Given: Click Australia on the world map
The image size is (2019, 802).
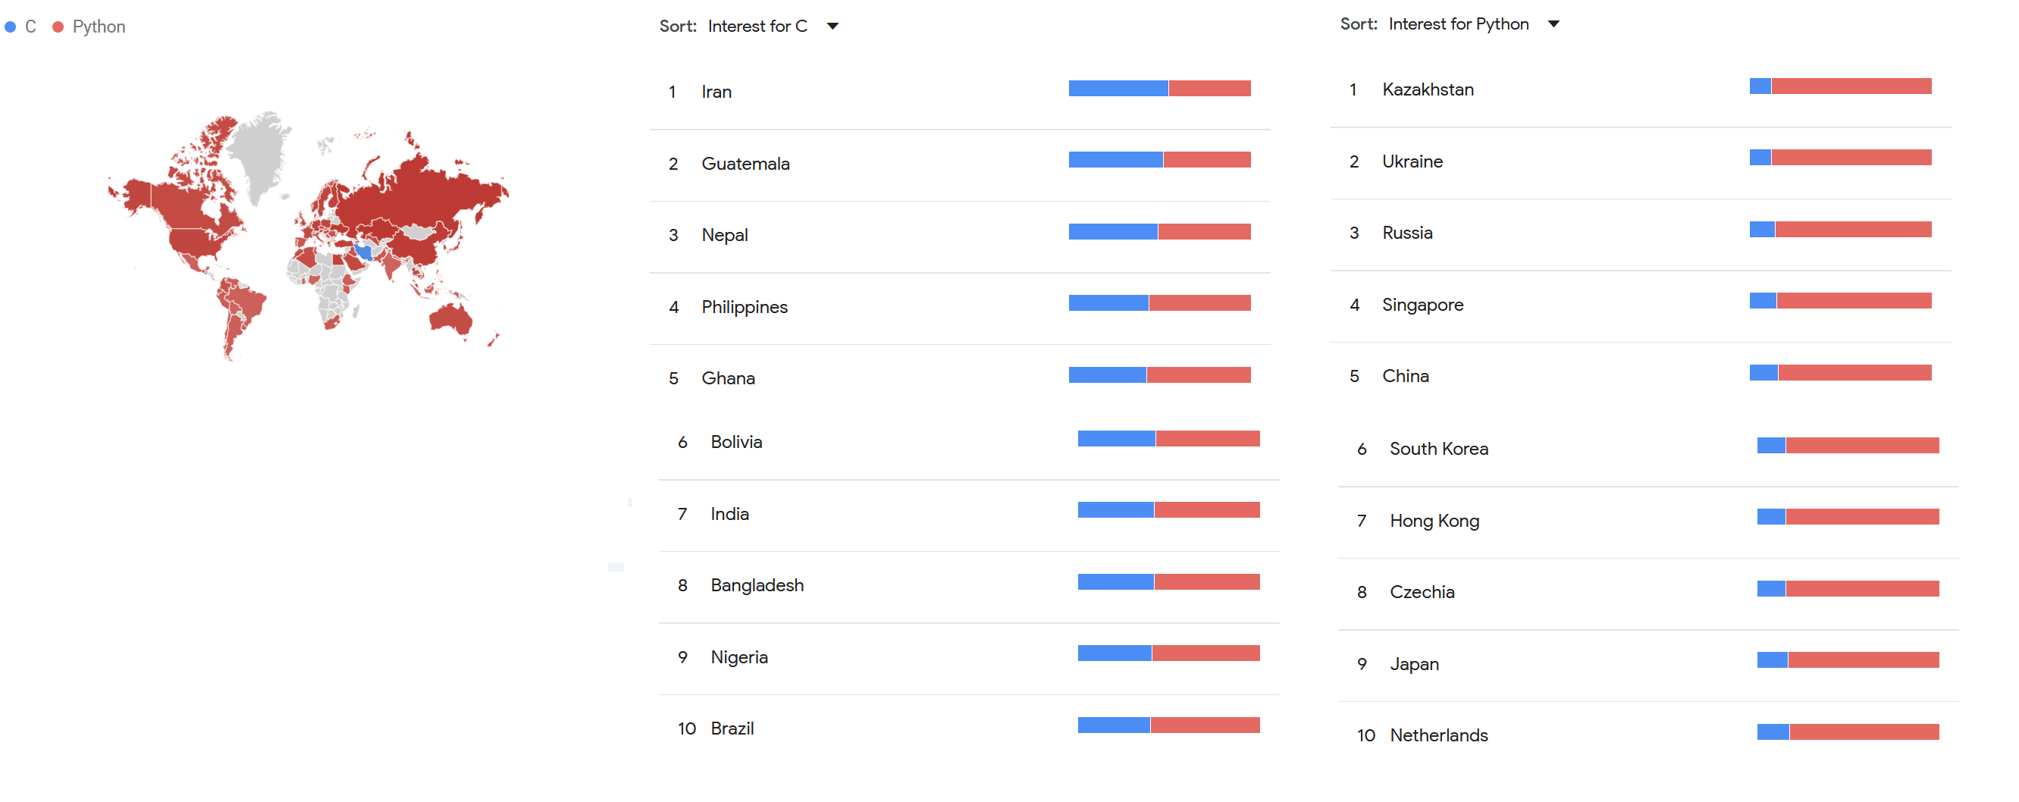Looking at the screenshot, I should click(x=450, y=318).
